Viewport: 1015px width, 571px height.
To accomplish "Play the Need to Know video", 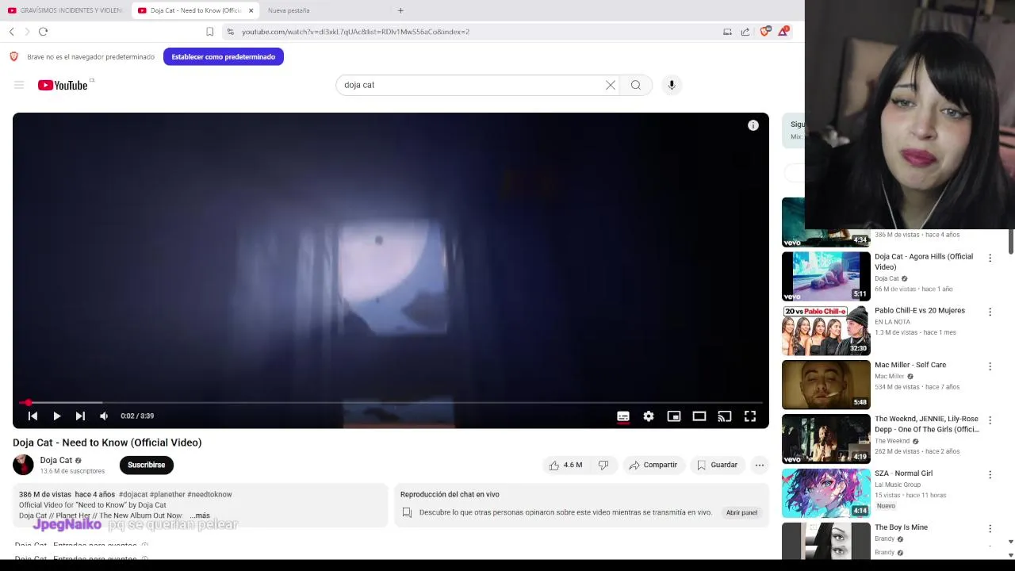I will pyautogui.click(x=56, y=416).
